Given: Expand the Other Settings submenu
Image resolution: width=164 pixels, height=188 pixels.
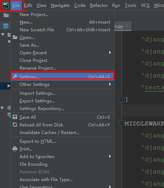Looking at the screenshot, I should coord(110,84).
